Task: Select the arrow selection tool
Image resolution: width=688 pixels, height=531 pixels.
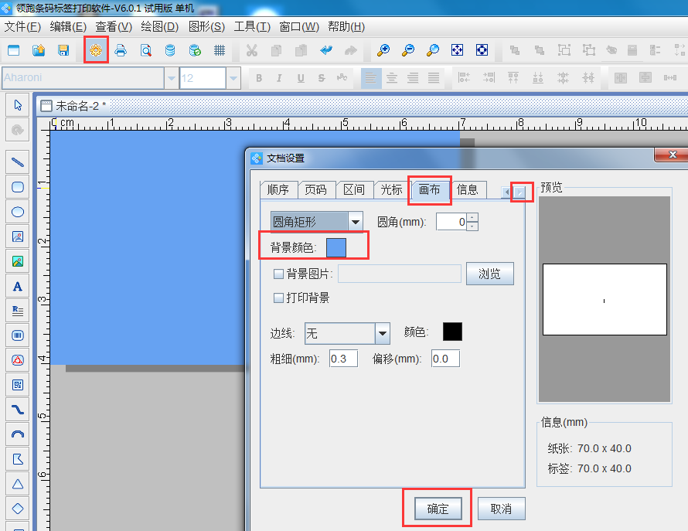Action: (17, 104)
